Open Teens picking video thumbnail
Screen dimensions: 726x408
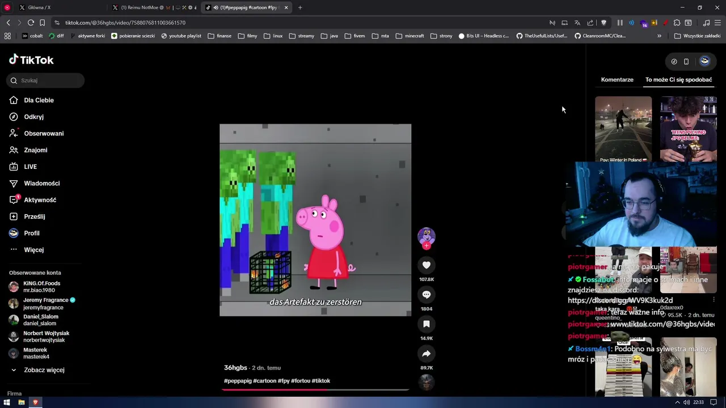(689, 129)
